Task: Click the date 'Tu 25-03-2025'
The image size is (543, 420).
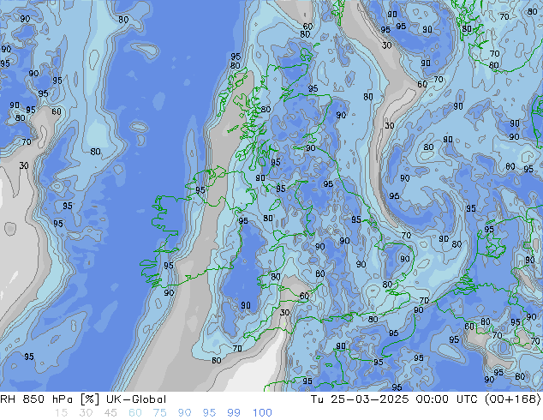Action: 360,399
